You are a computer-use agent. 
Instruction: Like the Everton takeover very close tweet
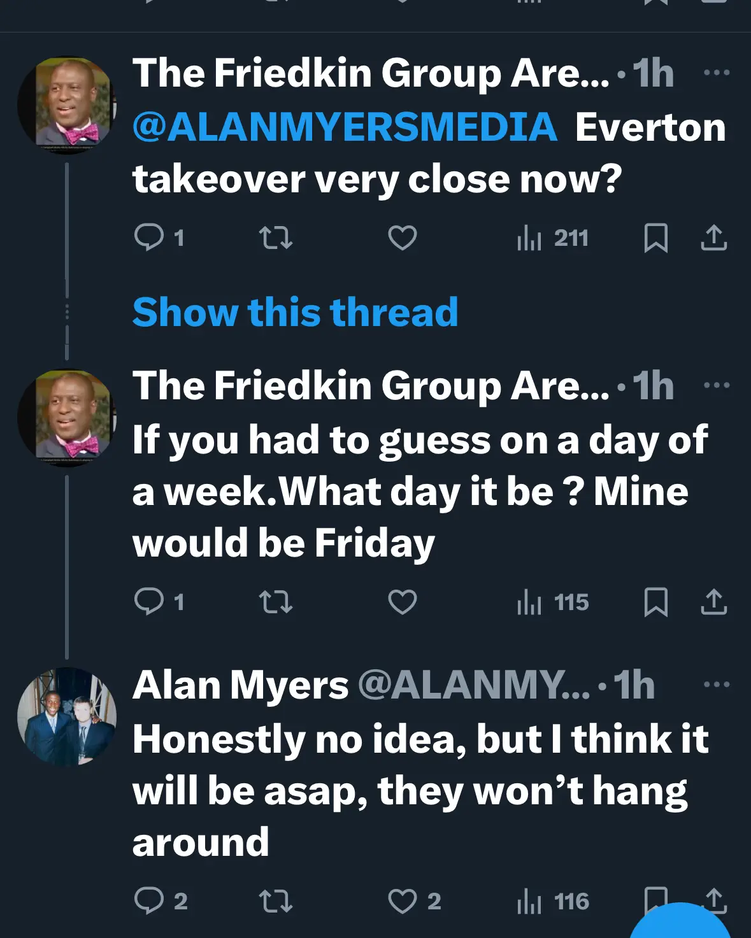tap(403, 238)
